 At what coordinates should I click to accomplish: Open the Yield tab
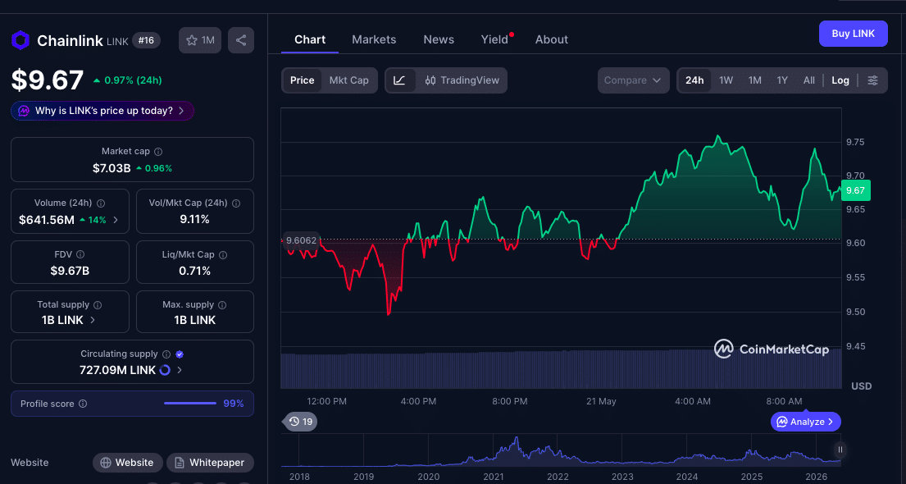coord(494,39)
